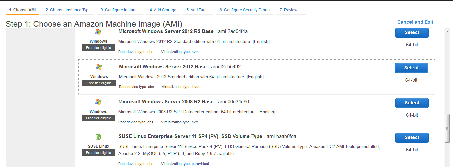453x167 pixels.
Task: Click the title Microsoft Windows Server 2012 Base
Action: pyautogui.click(x=163, y=67)
